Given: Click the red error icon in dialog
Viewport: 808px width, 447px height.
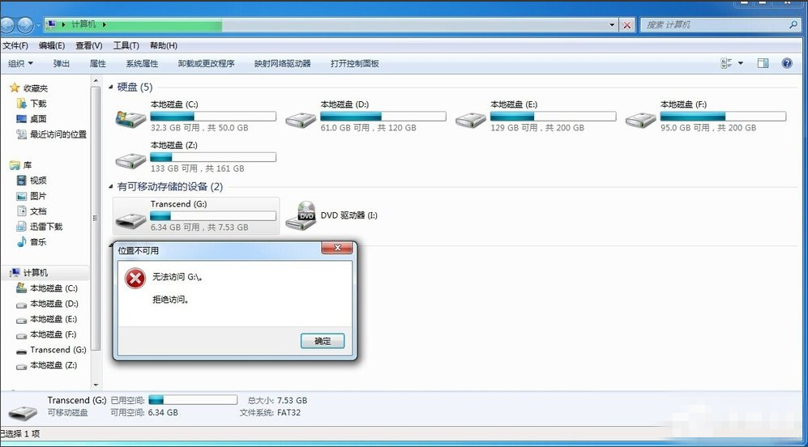Looking at the screenshot, I should point(135,279).
